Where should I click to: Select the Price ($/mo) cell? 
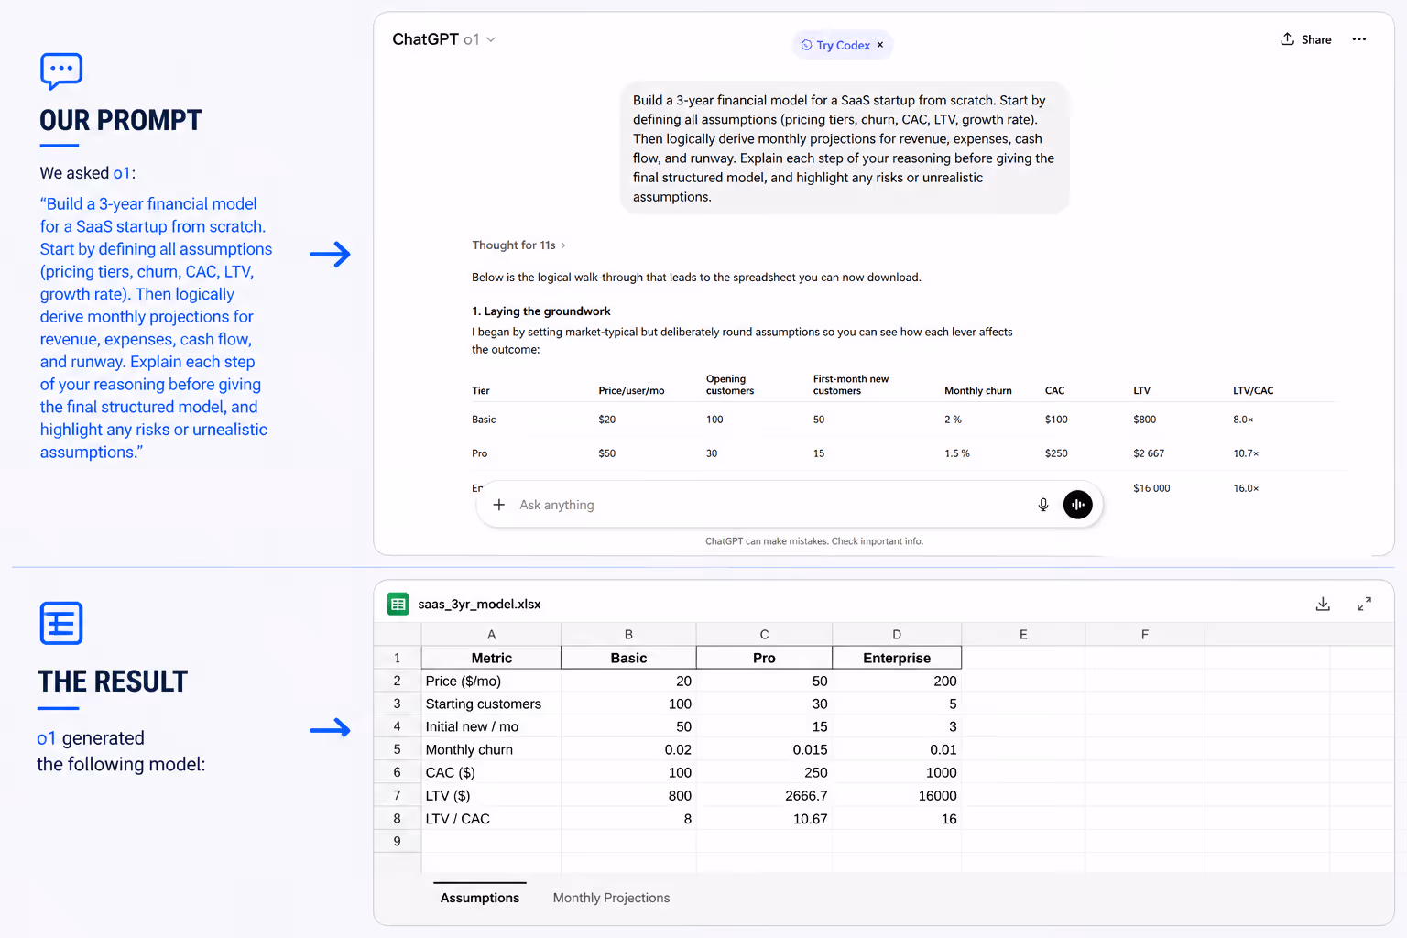[491, 681]
